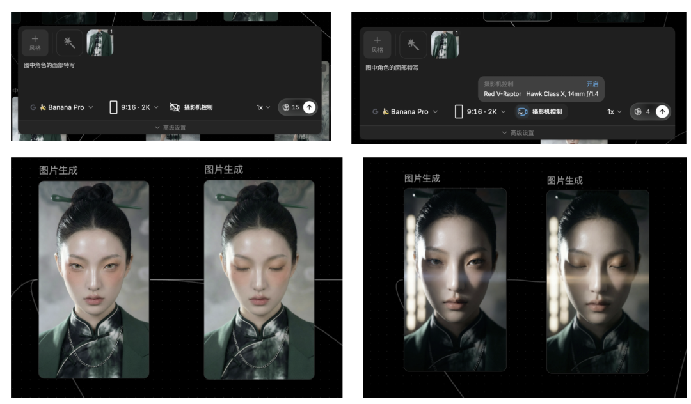Click the Red V-Raptor Hawk Class X lens text
The height and width of the screenshot is (404, 691).
click(x=541, y=94)
